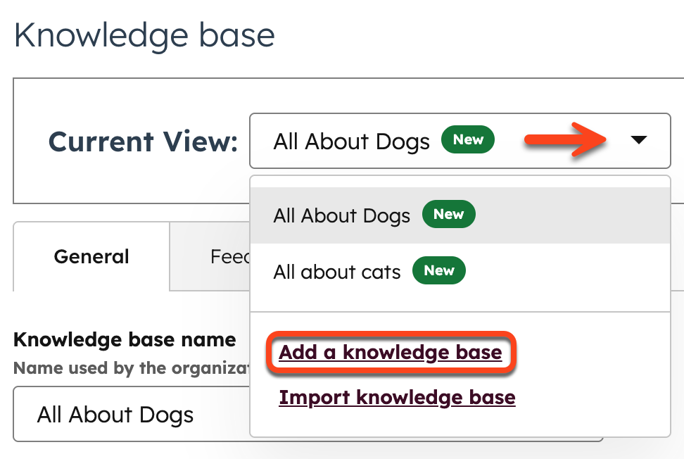
Task: Click the red oval highlighting Add a knowledge base
Action: (x=391, y=352)
